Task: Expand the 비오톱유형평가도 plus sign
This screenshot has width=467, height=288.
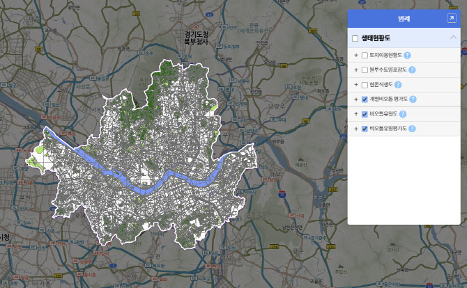Action: pyautogui.click(x=355, y=129)
